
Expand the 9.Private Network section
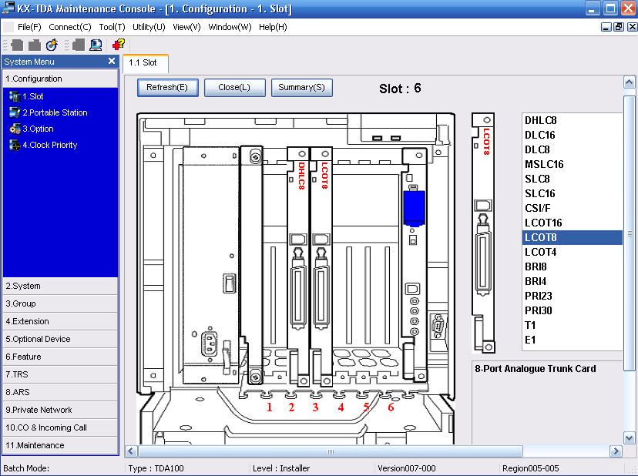pos(61,410)
